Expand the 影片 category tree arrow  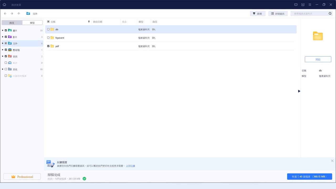coord(3,37)
